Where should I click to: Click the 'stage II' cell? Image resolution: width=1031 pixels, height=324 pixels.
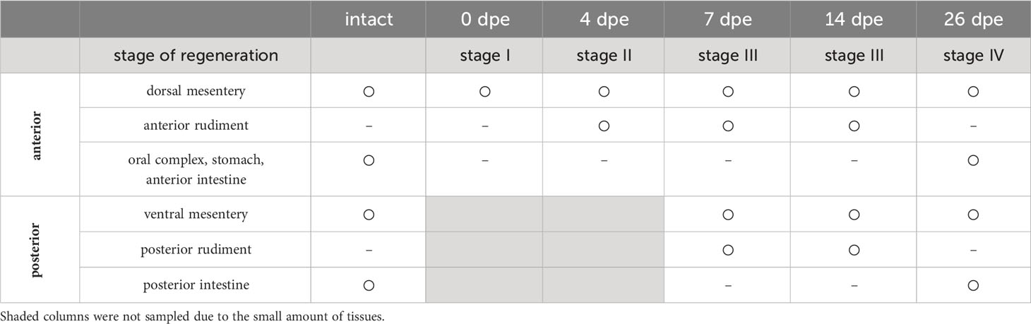[603, 55]
